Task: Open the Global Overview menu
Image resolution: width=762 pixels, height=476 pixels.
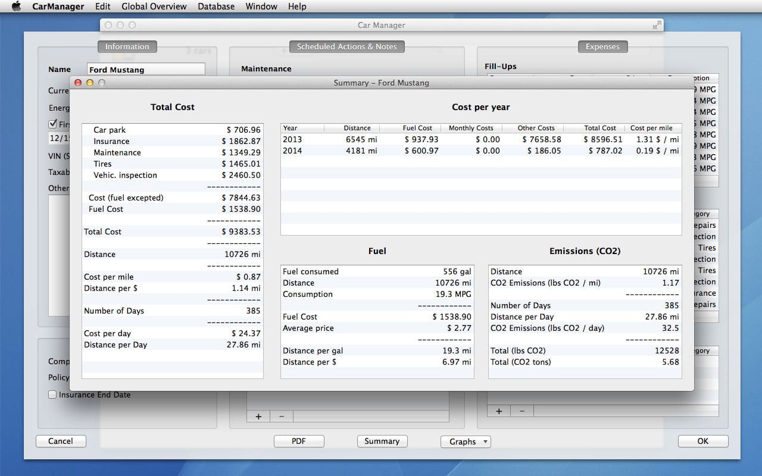Action: coord(154,7)
